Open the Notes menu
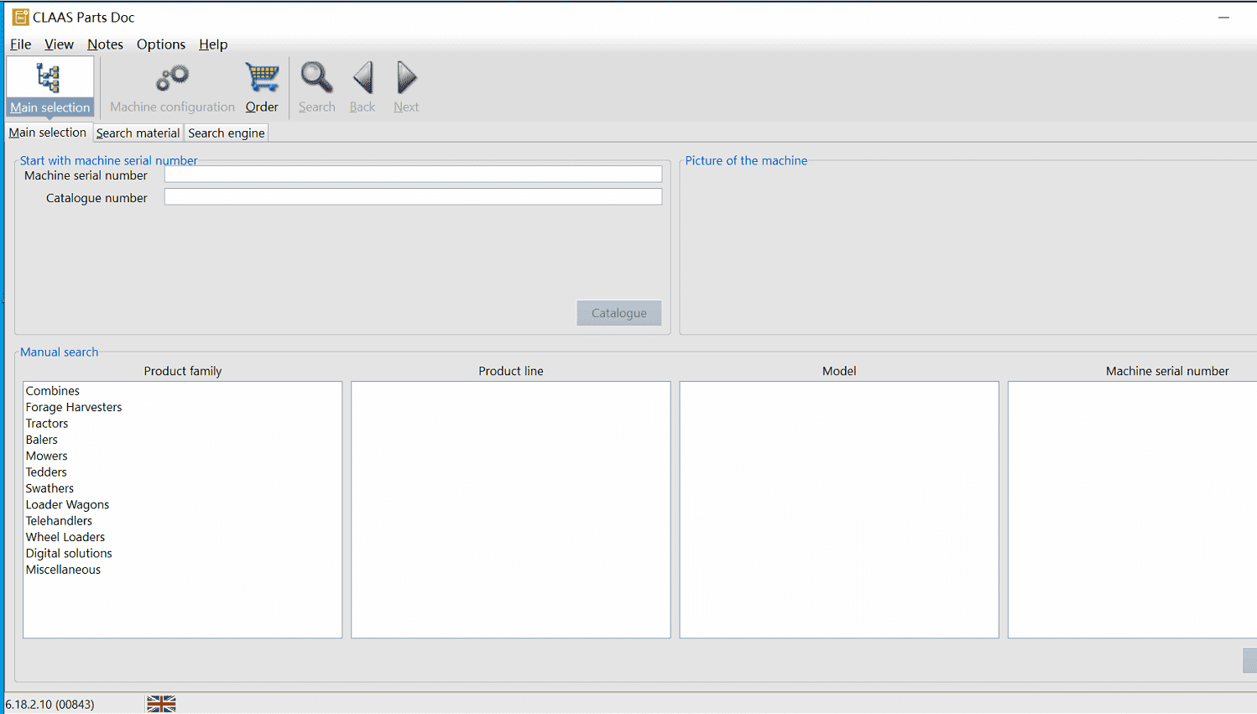Viewport: 1257px width, 714px height. [105, 44]
